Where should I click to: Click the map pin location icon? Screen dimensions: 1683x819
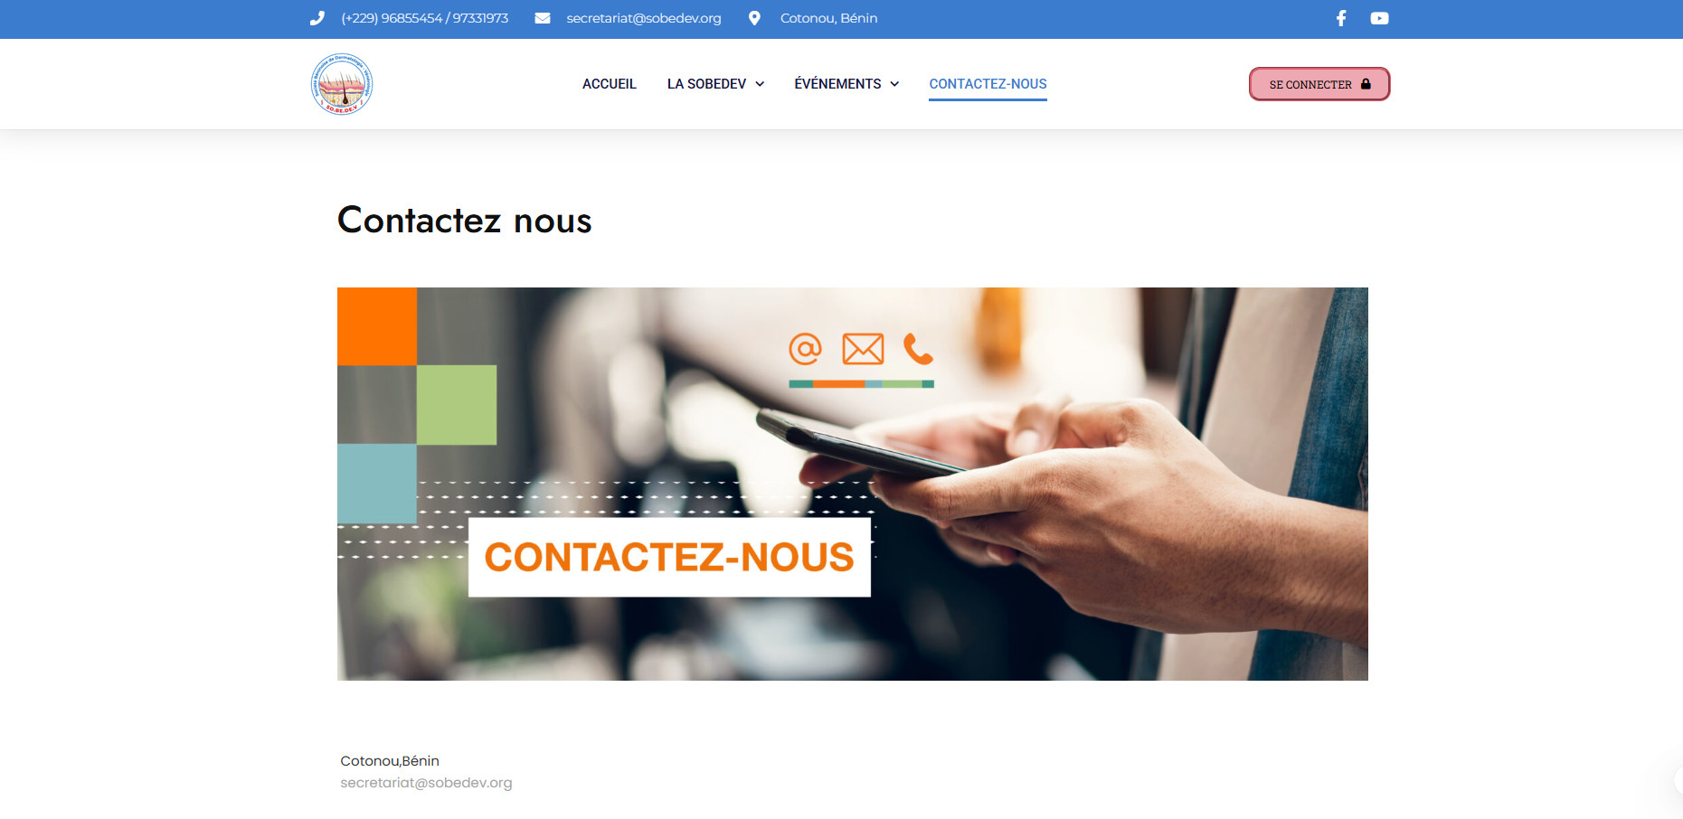coord(754,18)
